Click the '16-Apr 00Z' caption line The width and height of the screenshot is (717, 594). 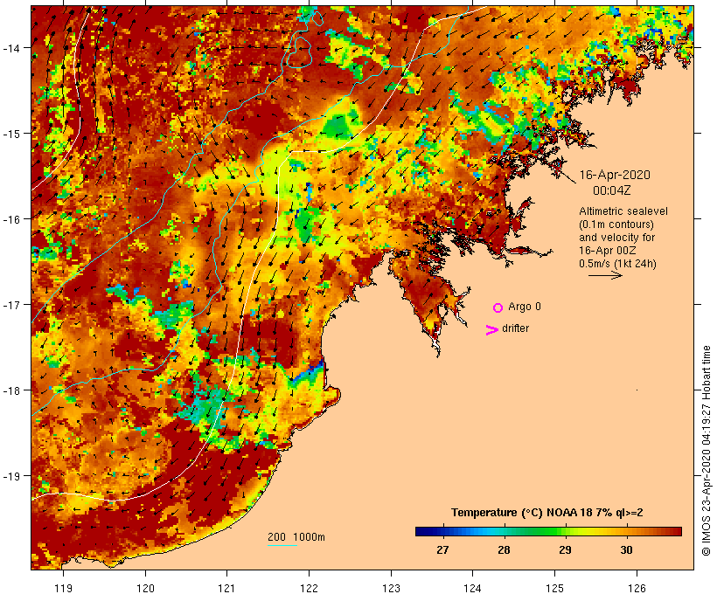click(607, 251)
